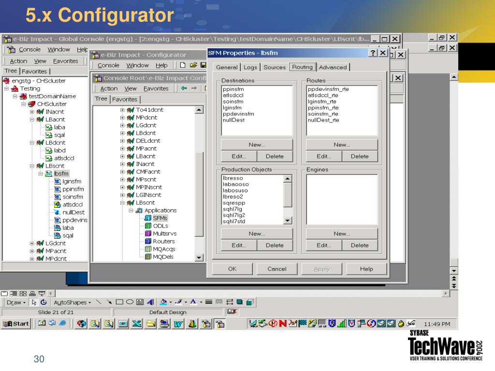Expand To41dcnt node in Configurator tree

(x=122, y=110)
